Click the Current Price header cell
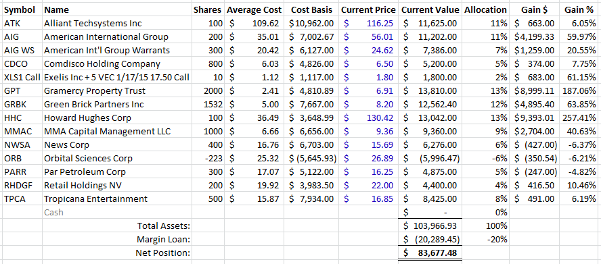The width and height of the screenshot is (601, 264). pos(368,9)
